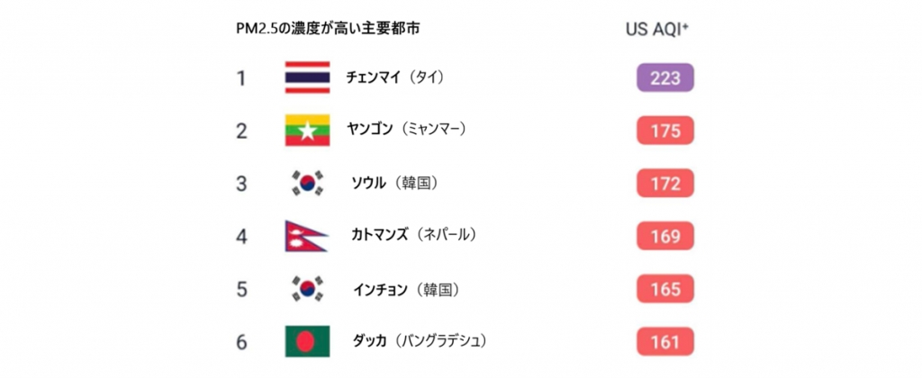Open the チェンマイ（タイ）city entry
The height and width of the screenshot is (378, 922).
click(x=395, y=77)
